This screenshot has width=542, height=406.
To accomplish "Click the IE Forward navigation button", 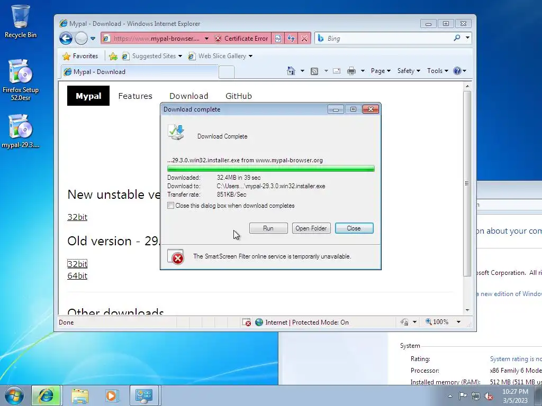I will coord(81,38).
